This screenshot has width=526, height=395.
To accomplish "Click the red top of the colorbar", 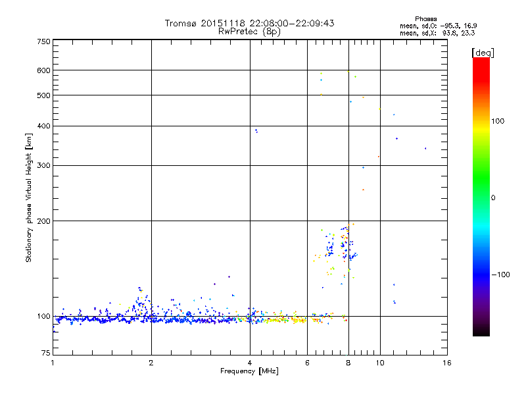I will coord(481,61).
